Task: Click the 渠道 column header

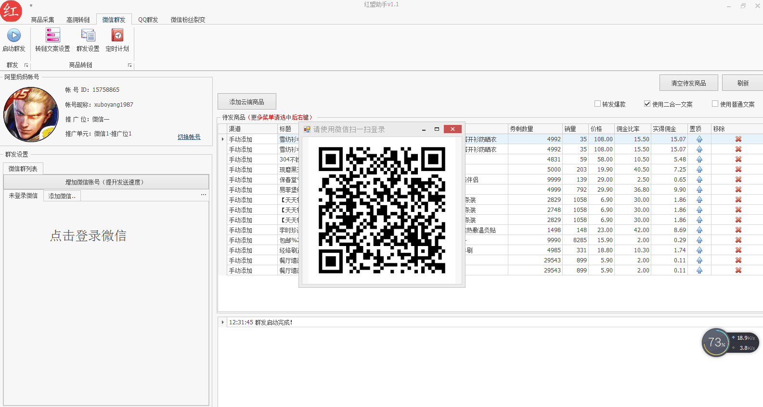Action: pos(252,129)
